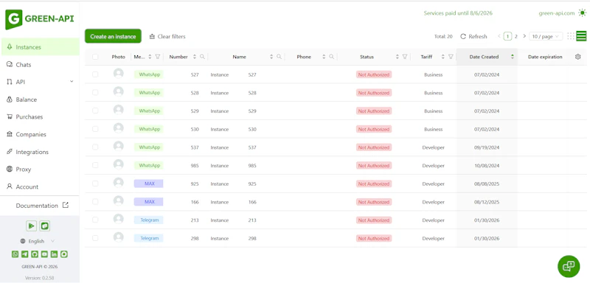Screen dimensions: 590x283
Task: Go to page 2
Action: click(x=516, y=36)
